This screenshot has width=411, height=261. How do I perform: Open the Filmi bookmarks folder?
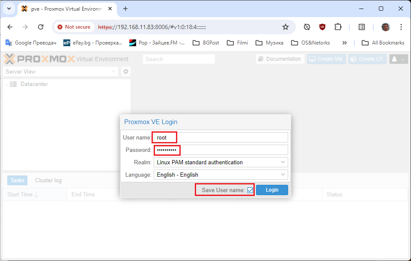click(237, 43)
